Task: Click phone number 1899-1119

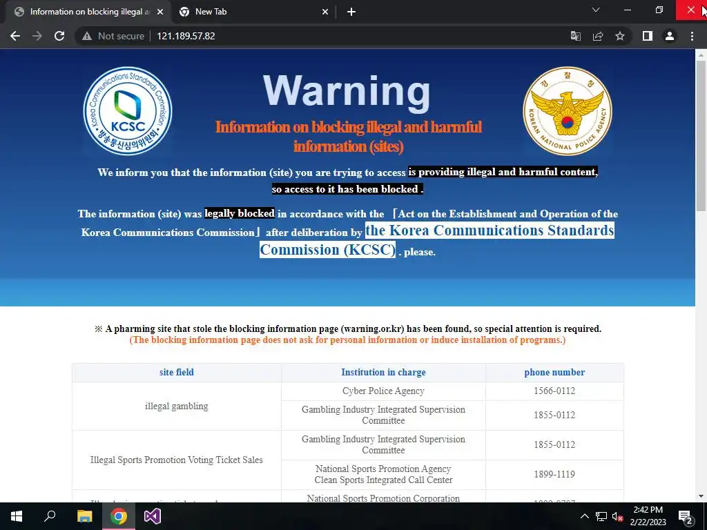Action: pyautogui.click(x=554, y=474)
